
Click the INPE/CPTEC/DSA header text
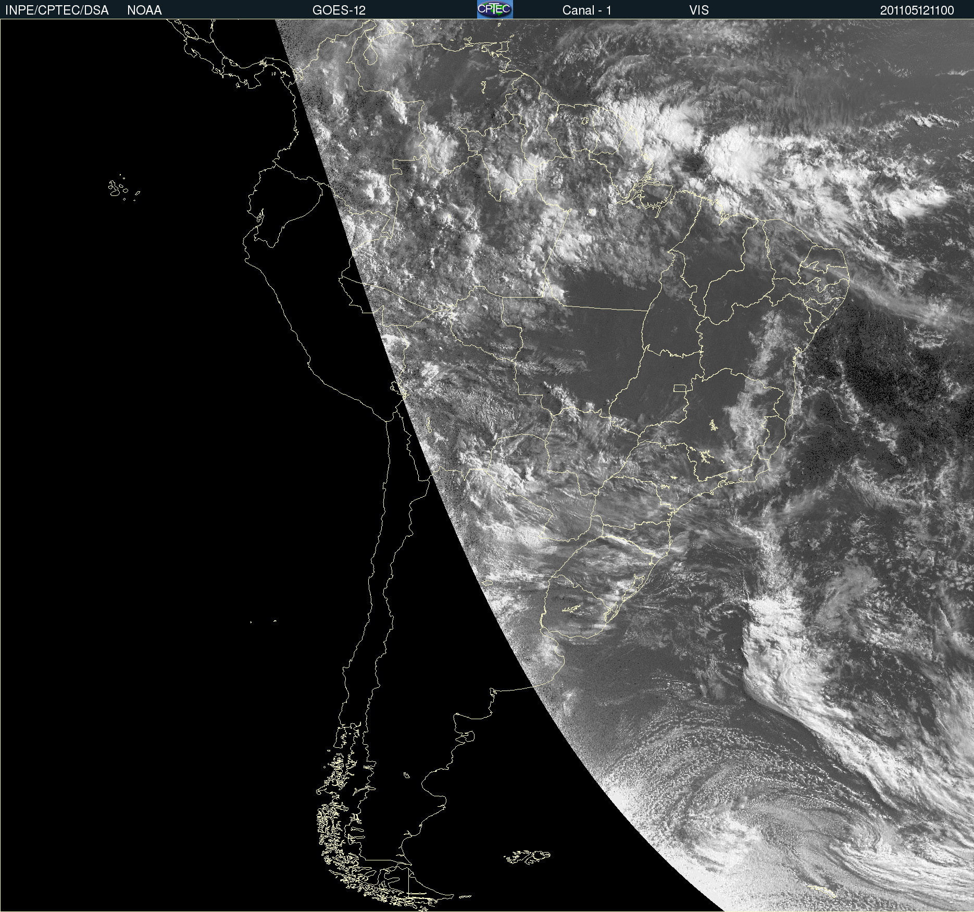click(57, 10)
